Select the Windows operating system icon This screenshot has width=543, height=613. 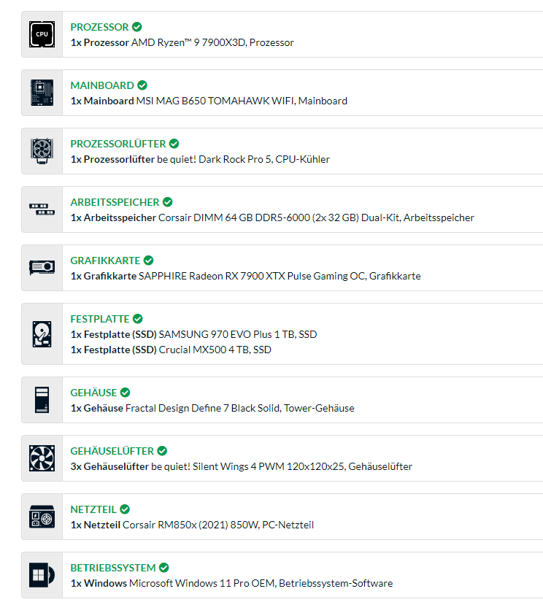click(42, 575)
